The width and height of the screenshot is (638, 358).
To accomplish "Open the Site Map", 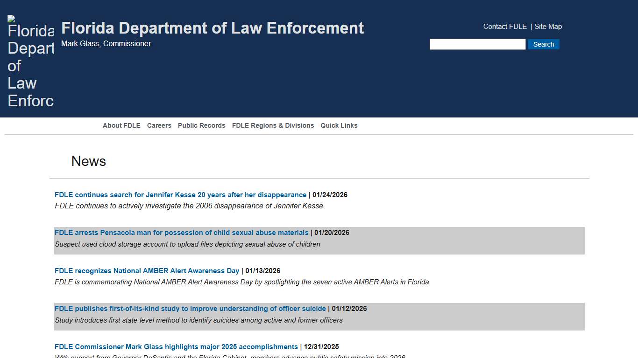I will pyautogui.click(x=548, y=27).
